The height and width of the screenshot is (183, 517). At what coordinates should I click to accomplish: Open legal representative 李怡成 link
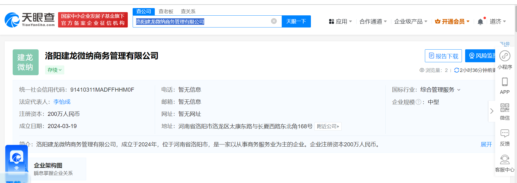coord(62,102)
